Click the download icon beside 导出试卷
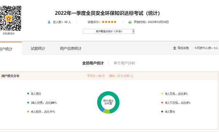Viewport: 219px width, 132px height. coord(174,48)
